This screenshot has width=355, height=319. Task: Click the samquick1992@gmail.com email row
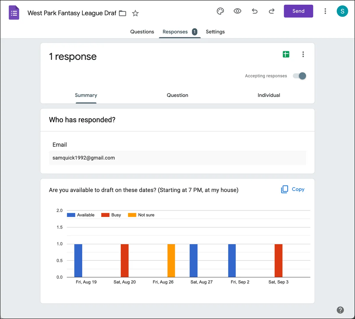click(x=177, y=158)
